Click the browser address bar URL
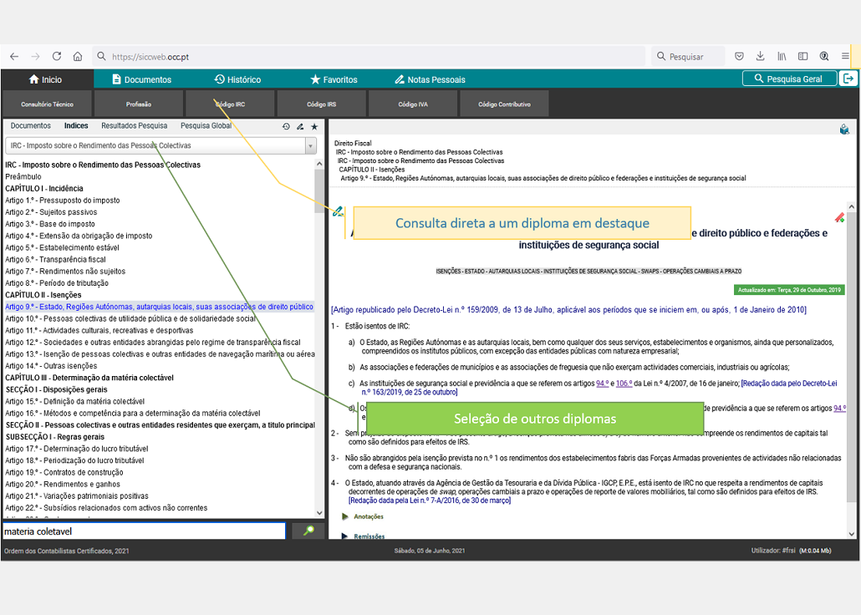Screen dimensions: 861x615 [x=150, y=57]
